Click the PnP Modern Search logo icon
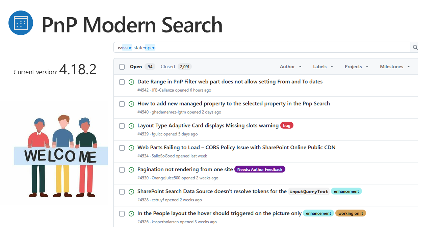The width and height of the screenshot is (441, 248). [21, 23]
